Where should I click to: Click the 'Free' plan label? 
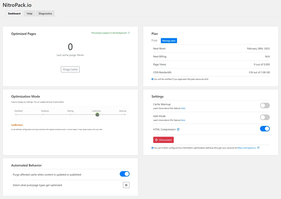point(154,41)
